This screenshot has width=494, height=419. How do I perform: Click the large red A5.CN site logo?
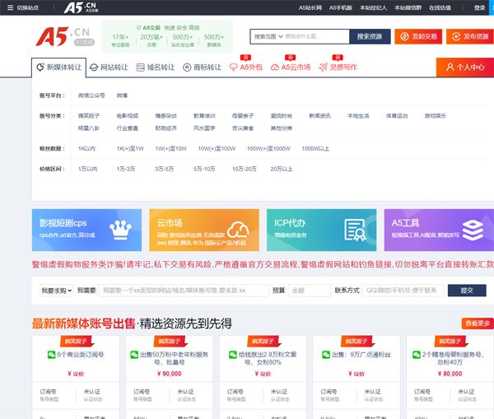pyautogui.click(x=65, y=36)
